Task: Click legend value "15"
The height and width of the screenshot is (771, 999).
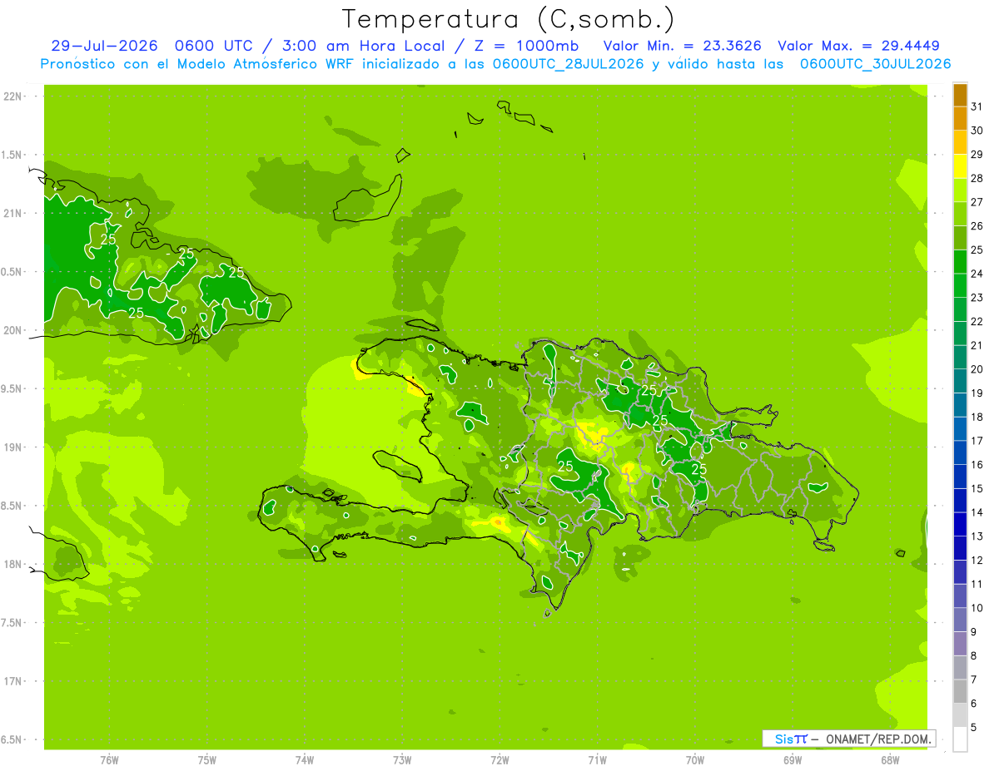Action: click(977, 489)
